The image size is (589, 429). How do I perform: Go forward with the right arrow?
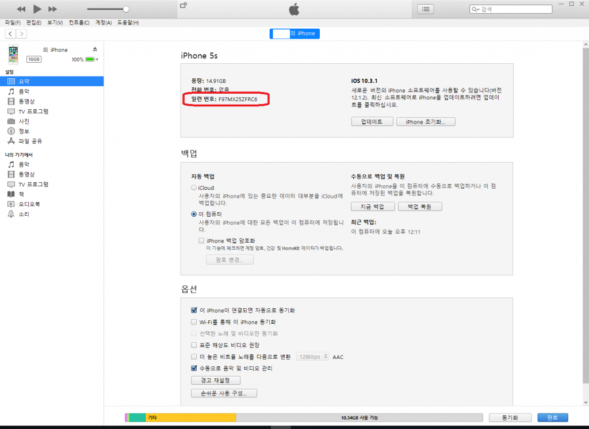[21, 34]
